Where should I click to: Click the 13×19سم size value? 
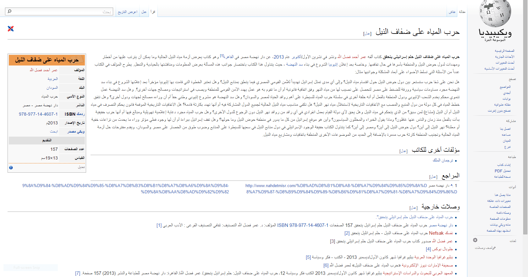tap(50, 158)
